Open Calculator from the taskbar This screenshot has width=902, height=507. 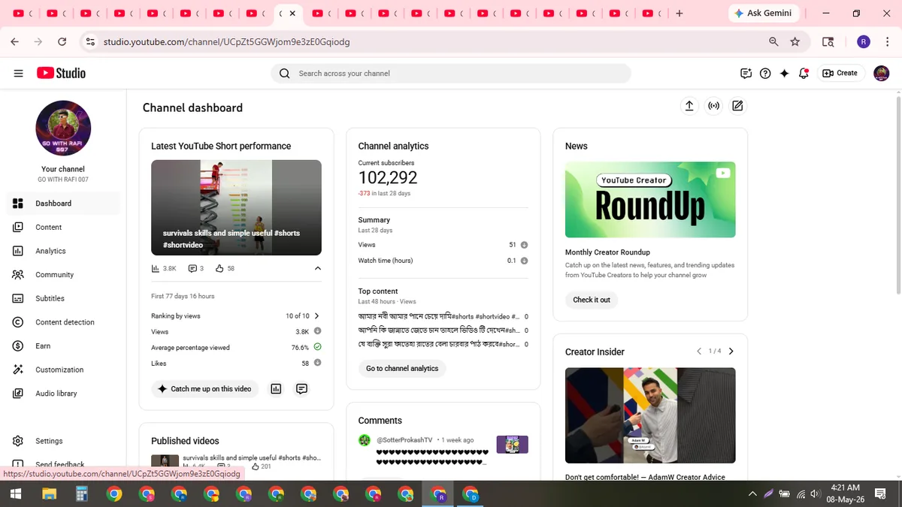click(x=81, y=493)
